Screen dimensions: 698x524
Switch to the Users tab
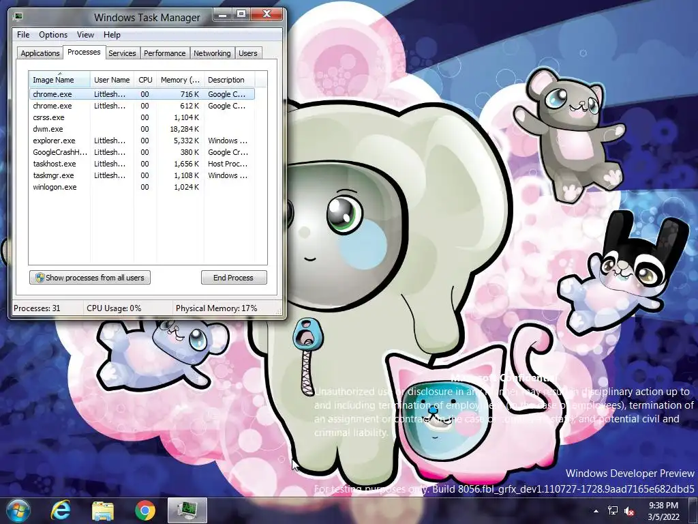(x=248, y=53)
